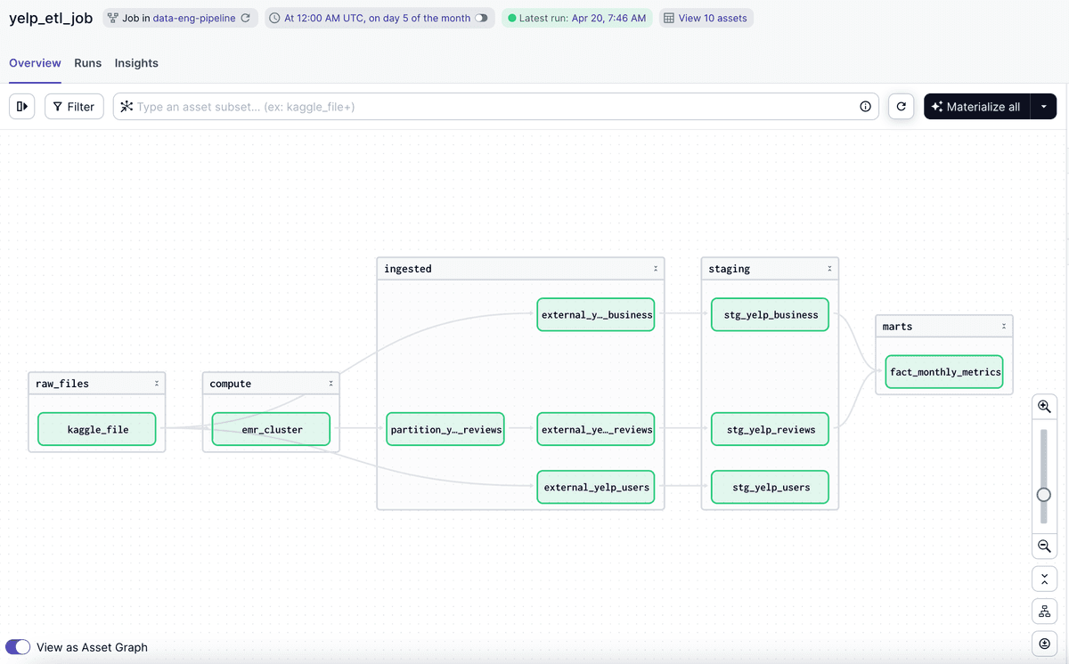Re-layout the graph using the hierarchy icon
This screenshot has width=1069, height=664.
(1044, 611)
